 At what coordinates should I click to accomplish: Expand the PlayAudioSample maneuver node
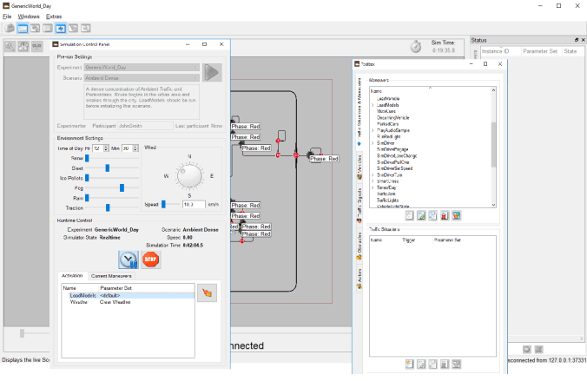[373, 131]
